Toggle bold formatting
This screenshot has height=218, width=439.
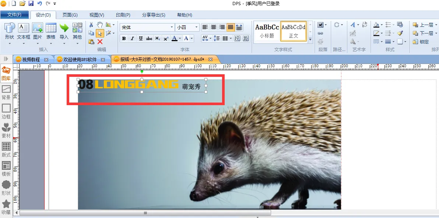click(124, 39)
